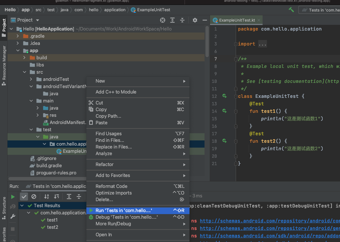This screenshot has width=340, height=242.
Task: Hide the Project panel with minus icon
Action: pos(205,20)
